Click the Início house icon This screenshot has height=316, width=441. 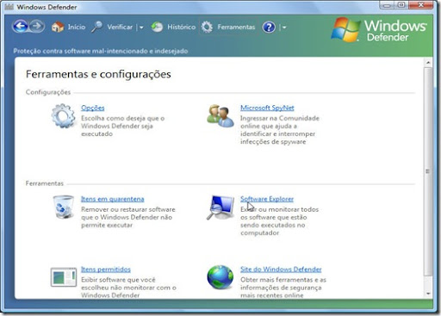point(58,27)
